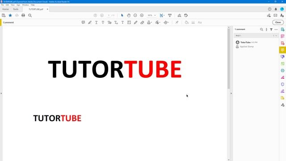The image size is (286, 161).
Task: Click the star bookmark icon
Action: pyautogui.click(x=10, y=15)
